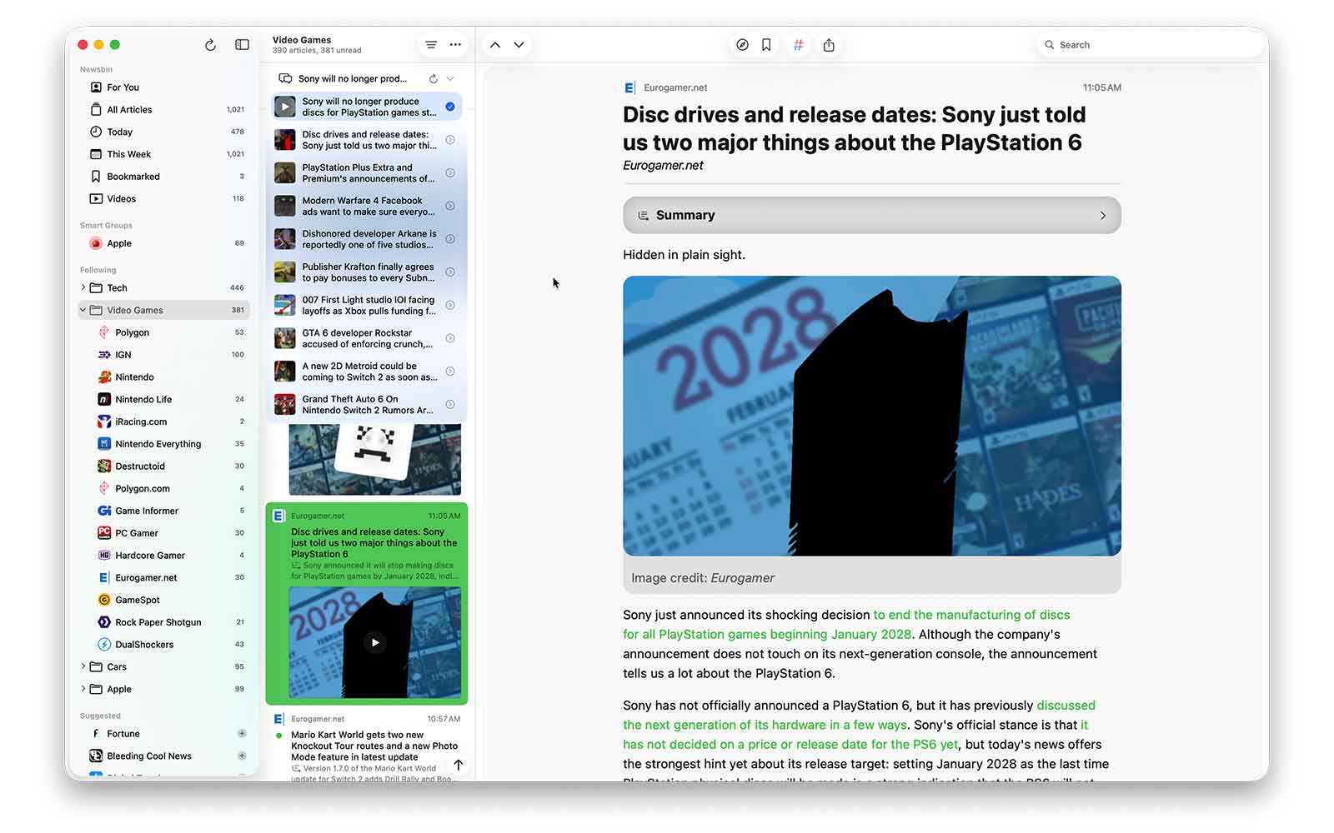Click the compass open-in-browser icon

click(742, 45)
